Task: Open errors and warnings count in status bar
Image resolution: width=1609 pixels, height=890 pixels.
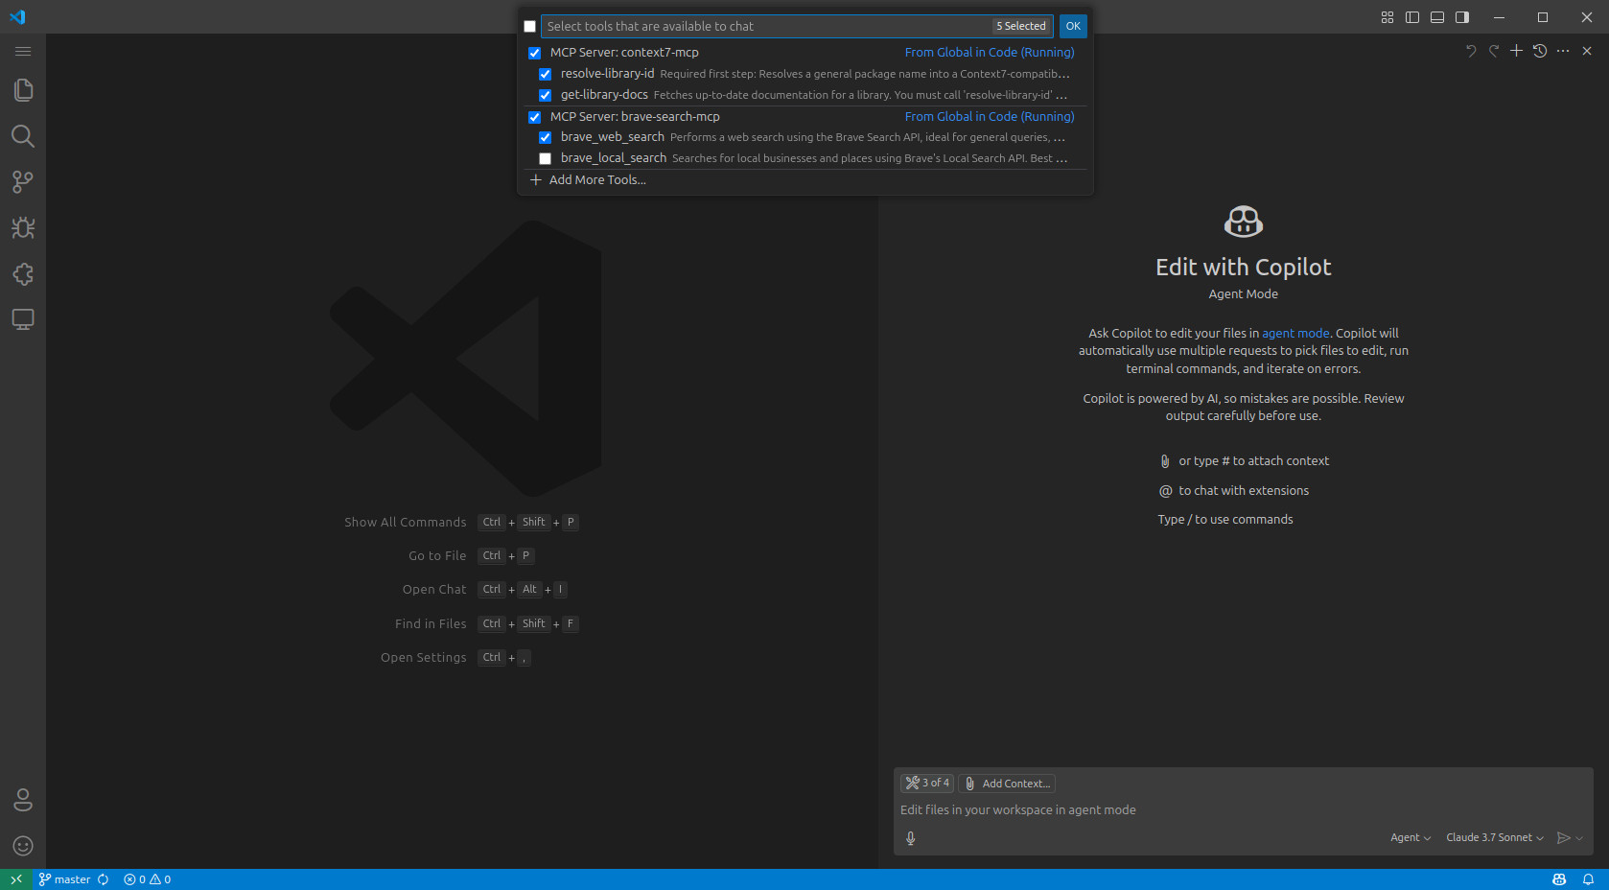Action: [148, 879]
